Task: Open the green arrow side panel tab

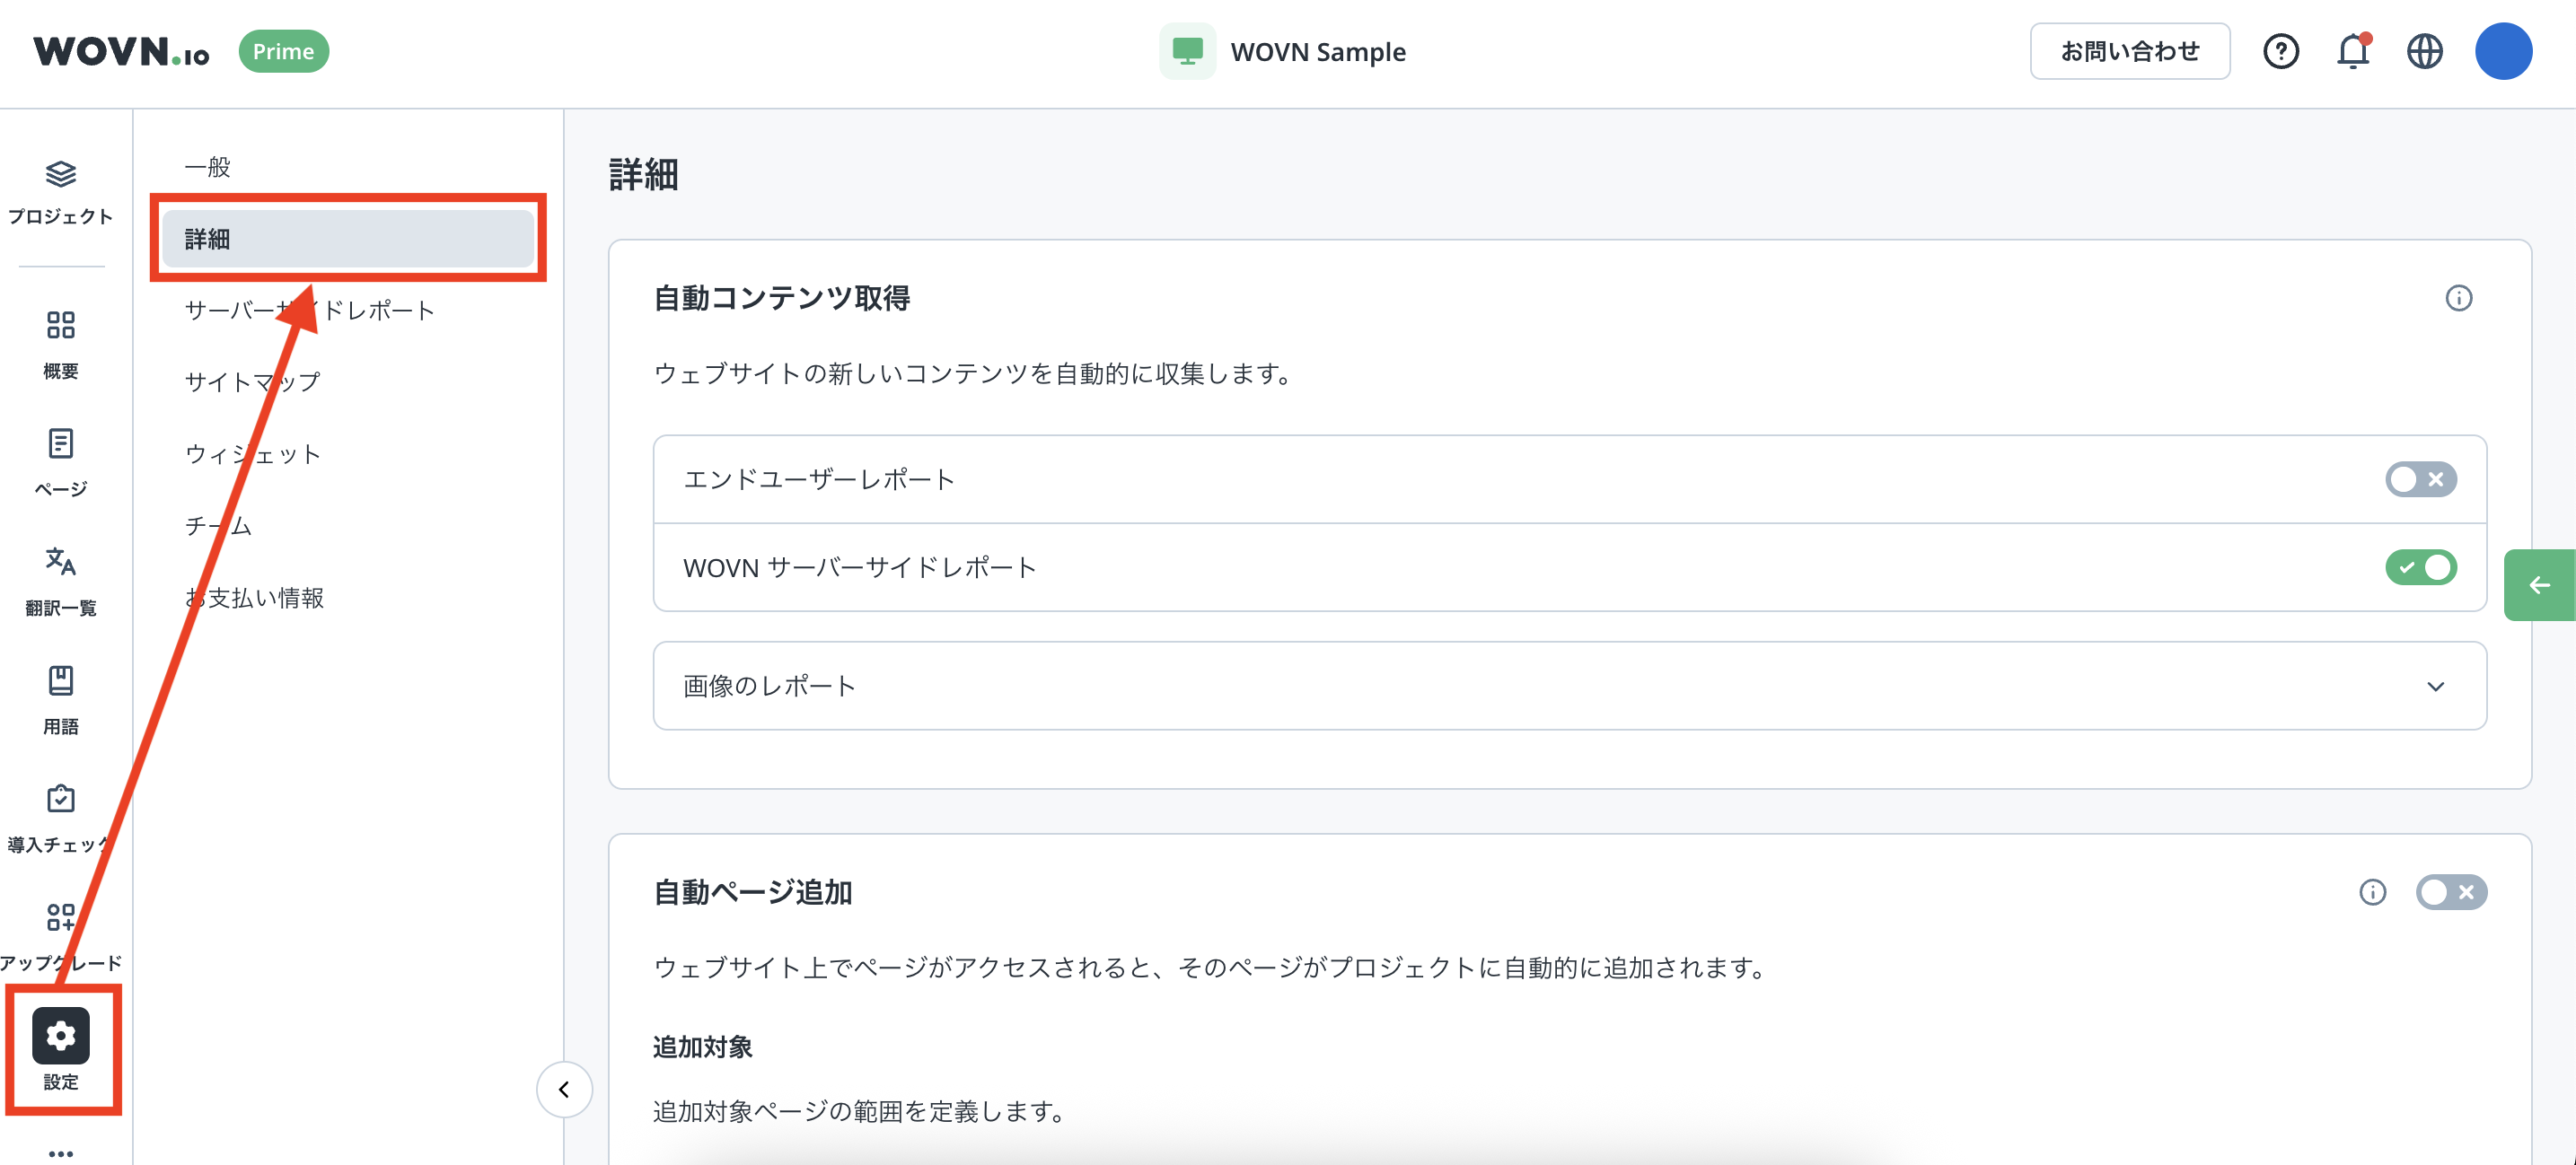Action: point(2538,586)
